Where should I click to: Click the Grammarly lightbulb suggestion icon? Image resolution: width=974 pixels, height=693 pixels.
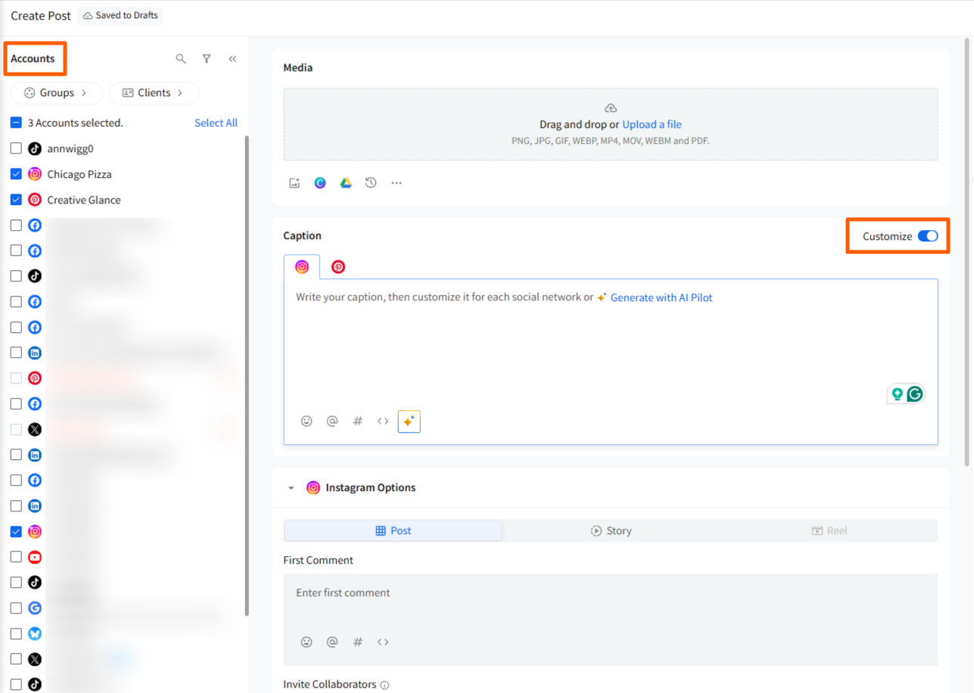pos(898,394)
